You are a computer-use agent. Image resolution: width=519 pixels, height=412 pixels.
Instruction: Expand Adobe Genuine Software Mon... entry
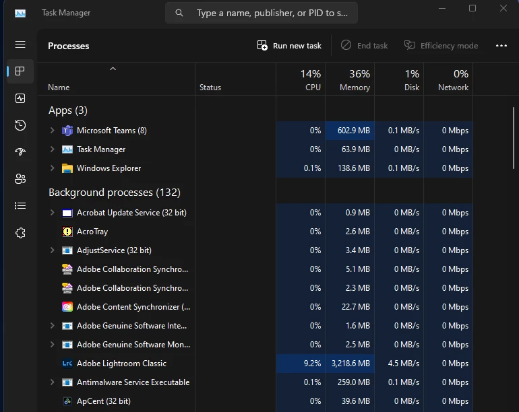[52, 344]
